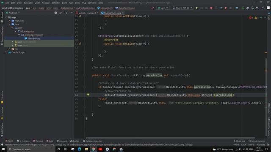
Task: Click the expand all icon in project panel
Action: tap(61, 13)
